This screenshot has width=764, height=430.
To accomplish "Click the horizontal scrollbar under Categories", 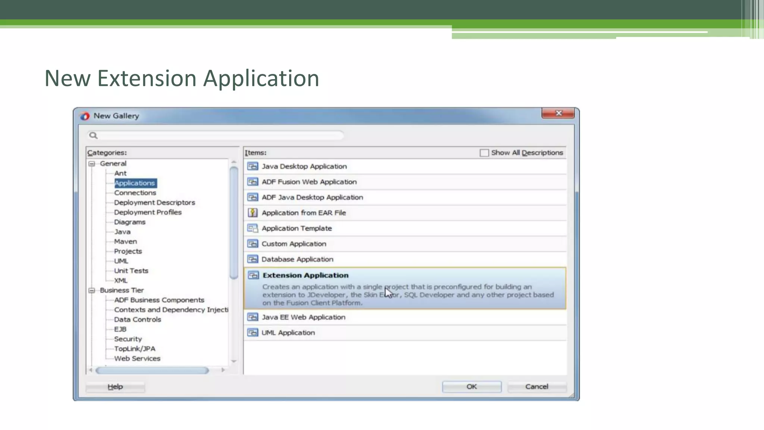I will pyautogui.click(x=152, y=370).
